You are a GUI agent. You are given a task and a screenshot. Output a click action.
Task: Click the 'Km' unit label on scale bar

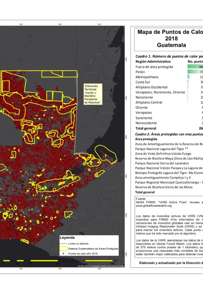(115, 260)
